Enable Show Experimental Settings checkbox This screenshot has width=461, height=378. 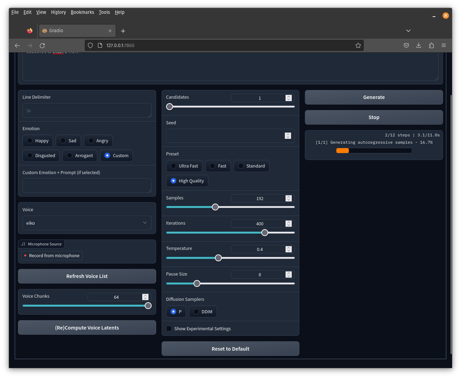coord(169,328)
